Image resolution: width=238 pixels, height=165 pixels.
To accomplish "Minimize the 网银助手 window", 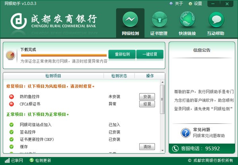I will click(213, 4).
